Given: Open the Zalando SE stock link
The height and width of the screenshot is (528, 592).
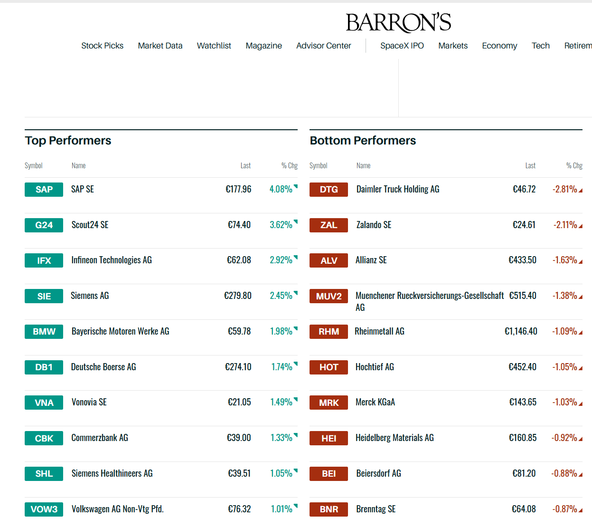Looking at the screenshot, I should click(x=374, y=225).
